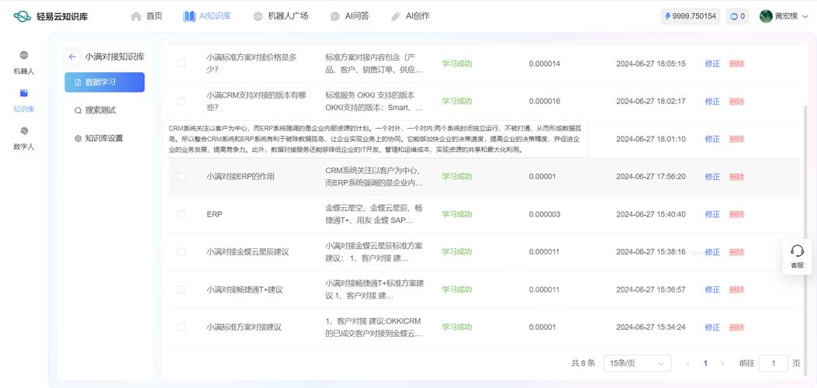Image resolution: width=817 pixels, height=388 pixels.
Task: Click the answer starting 金蝶云星空、金蝶云星辰
Action: point(374,214)
